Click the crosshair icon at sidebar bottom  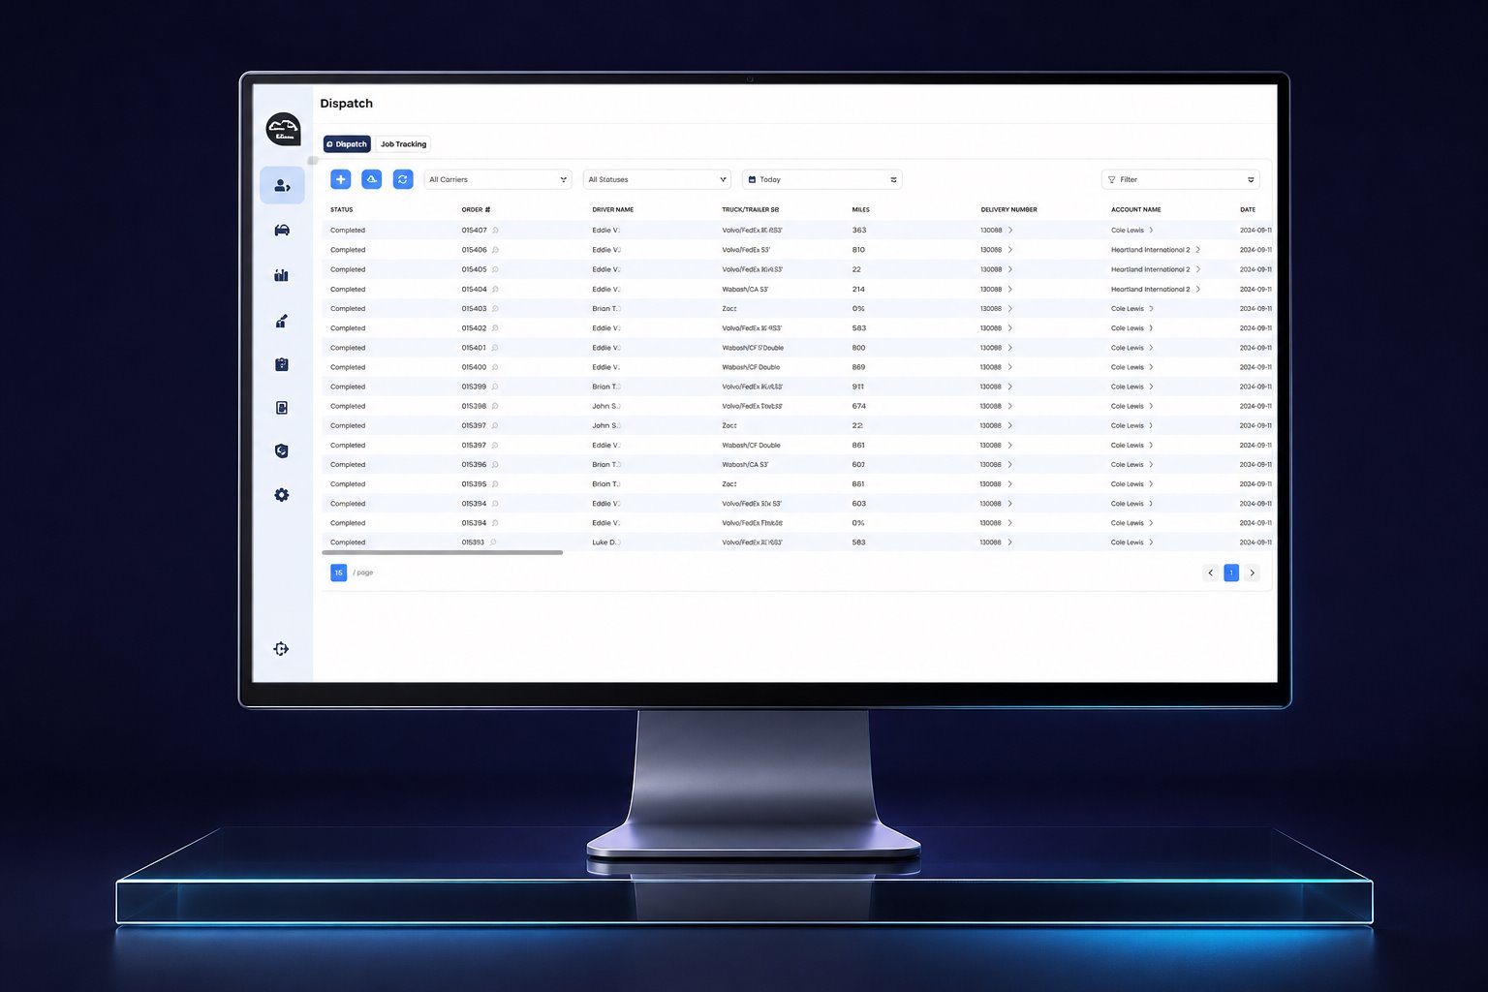coord(281,649)
